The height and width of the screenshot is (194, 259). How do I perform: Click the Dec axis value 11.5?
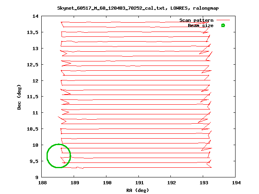[32, 97]
